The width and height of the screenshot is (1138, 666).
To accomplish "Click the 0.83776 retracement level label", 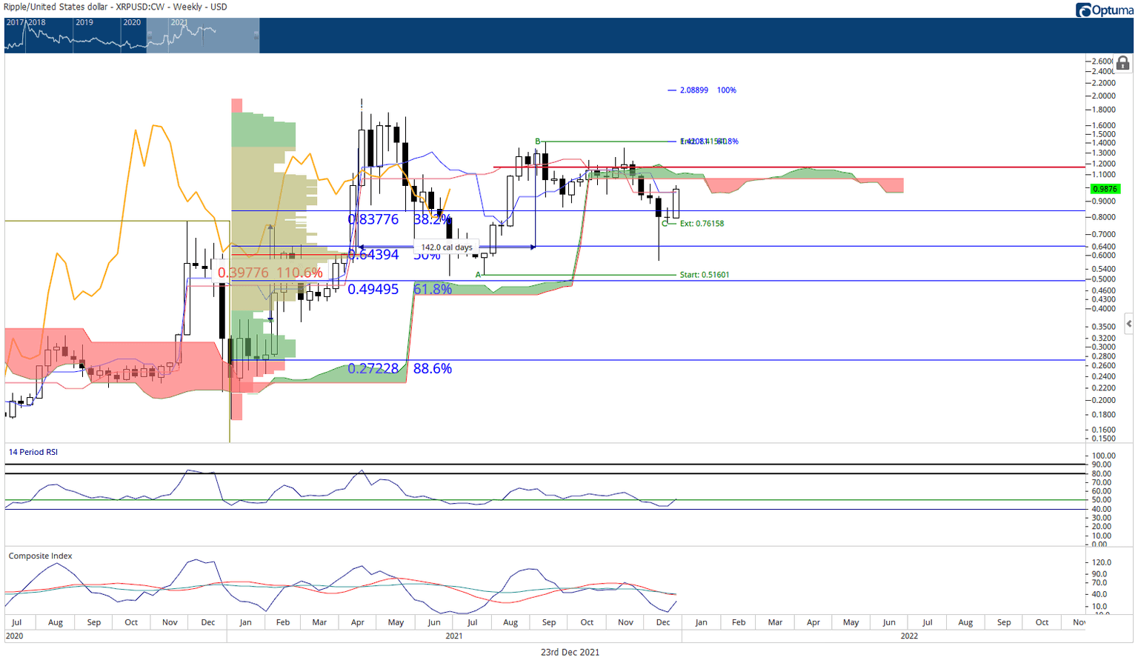I will coord(373,219).
